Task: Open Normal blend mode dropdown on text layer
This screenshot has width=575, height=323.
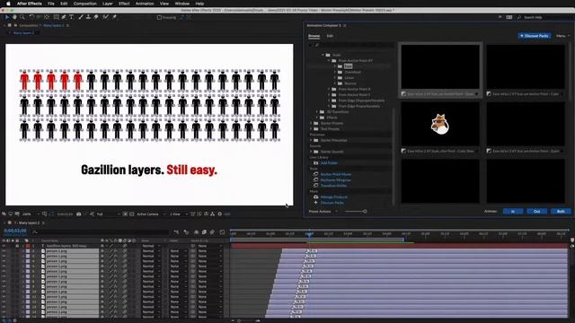Action: [151, 246]
